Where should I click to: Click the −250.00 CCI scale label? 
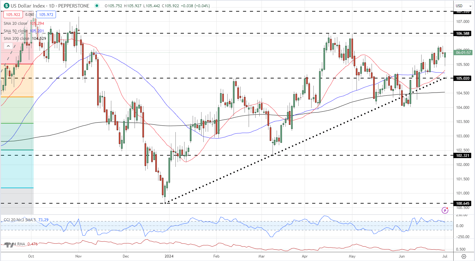(463, 237)
